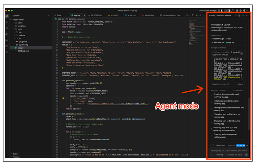Reject all file changes

point(231,145)
